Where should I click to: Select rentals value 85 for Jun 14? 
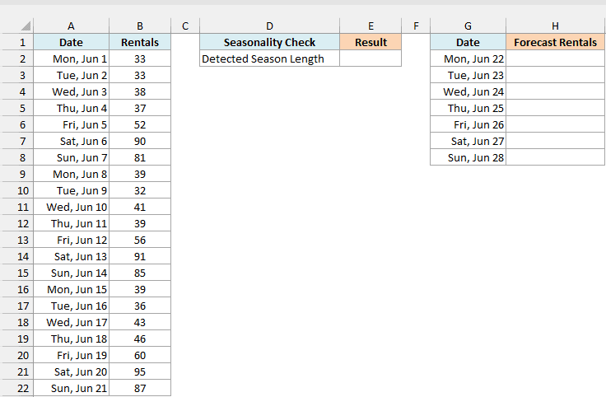tap(140, 273)
